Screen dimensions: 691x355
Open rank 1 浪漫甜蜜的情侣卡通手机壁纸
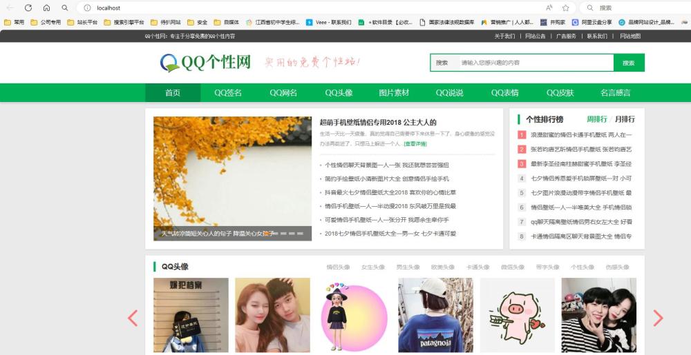click(x=581, y=135)
